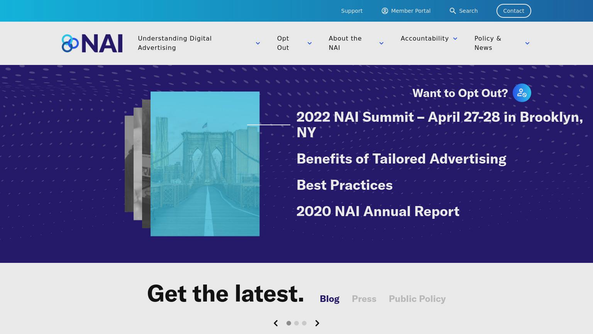The image size is (593, 334).
Task: Expand Policy & News chevron
Action: (x=527, y=43)
